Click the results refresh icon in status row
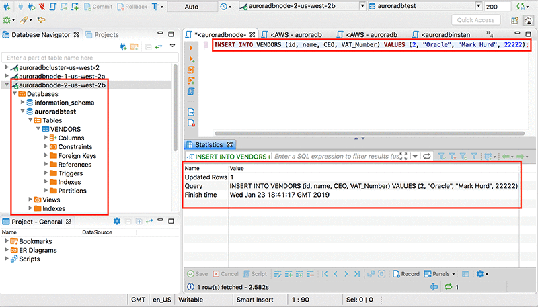The width and height of the screenshot is (538, 307). [448, 287]
